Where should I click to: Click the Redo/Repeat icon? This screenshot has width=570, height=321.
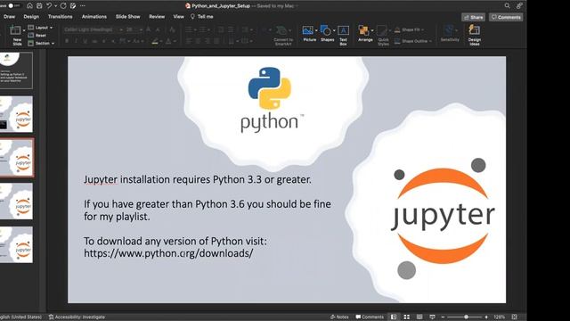(x=63, y=6)
